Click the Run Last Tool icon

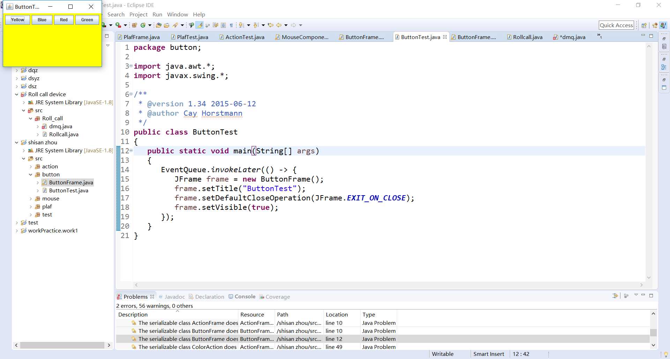coord(118,25)
